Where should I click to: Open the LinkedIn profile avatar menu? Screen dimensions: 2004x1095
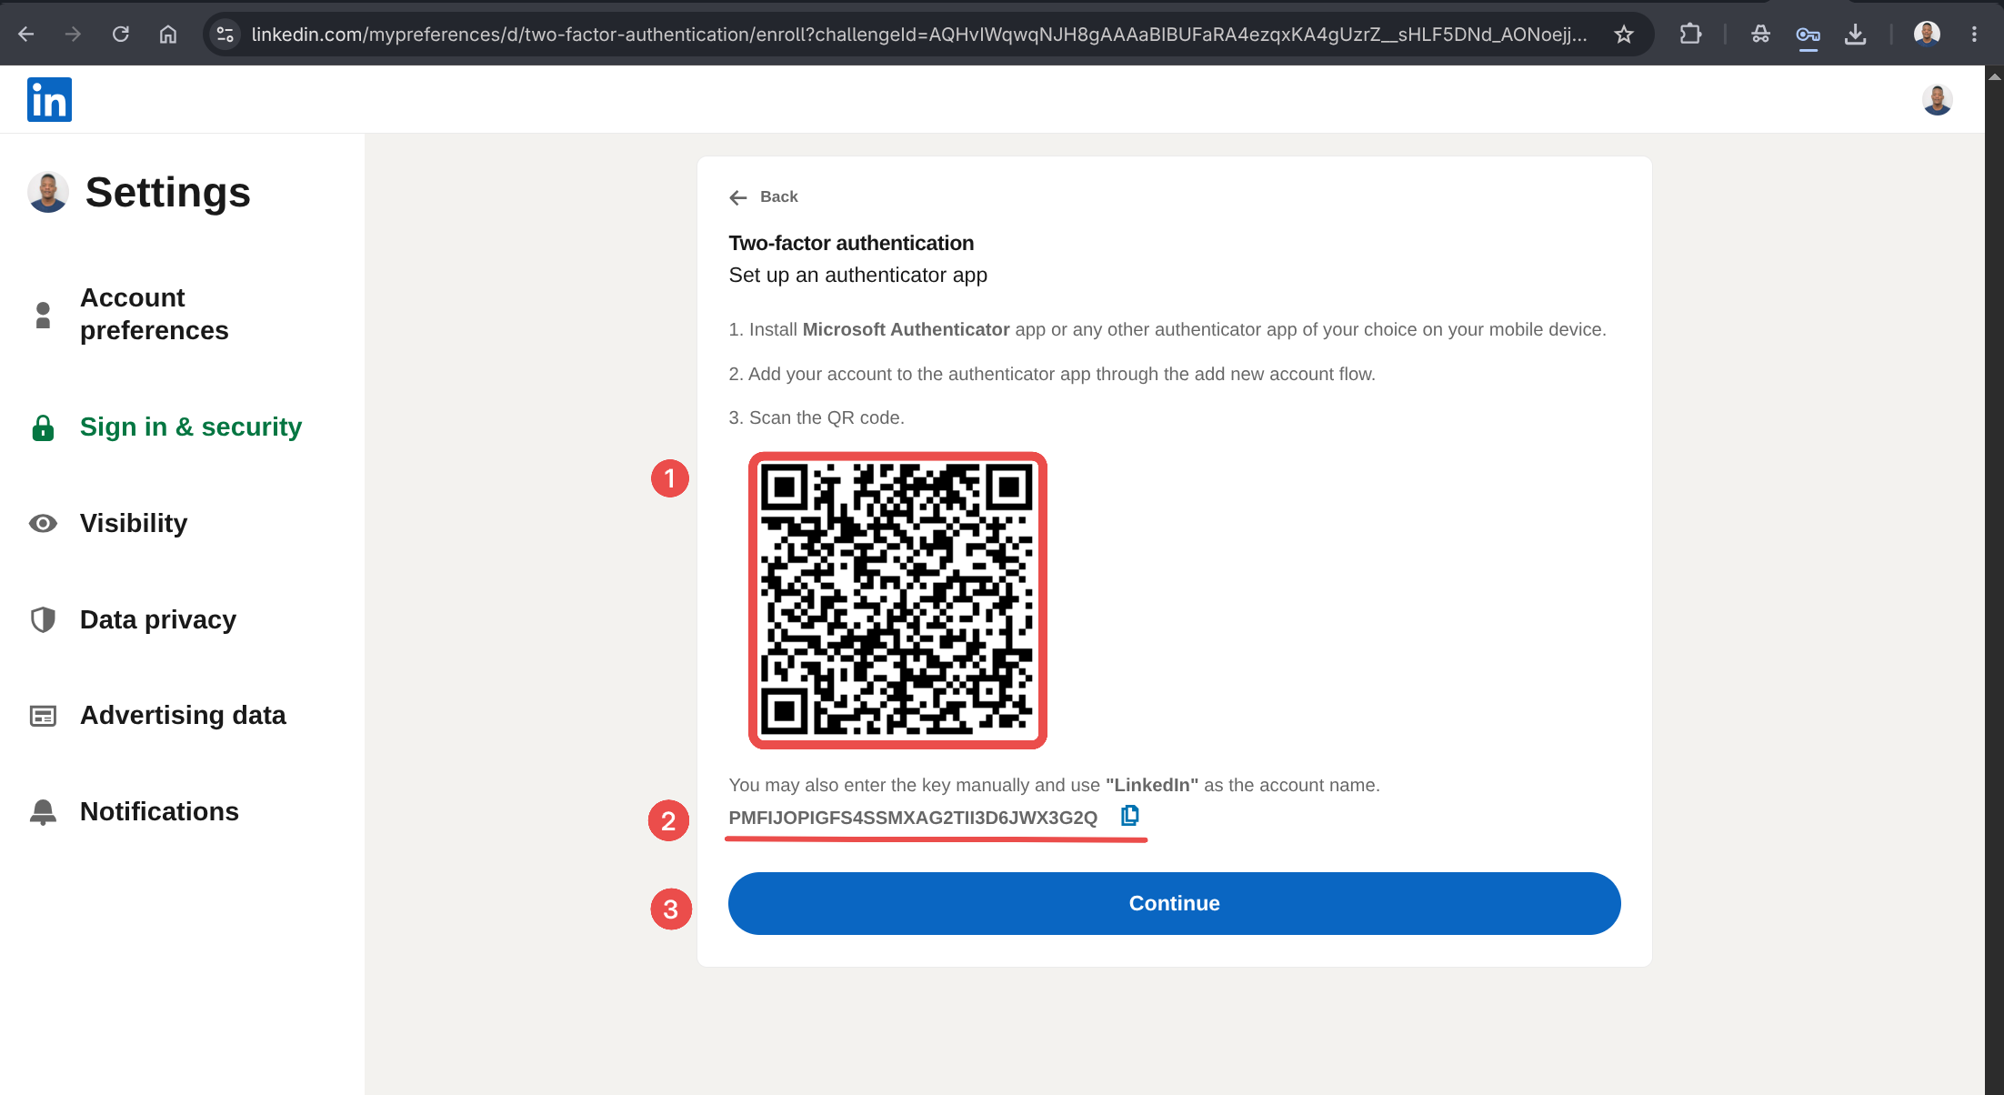(1937, 99)
